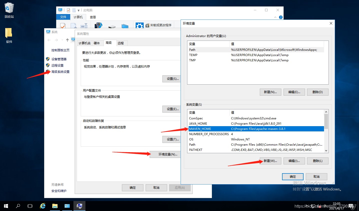
Task: Click 编辑(E) for user variables
Action: (x=294, y=92)
